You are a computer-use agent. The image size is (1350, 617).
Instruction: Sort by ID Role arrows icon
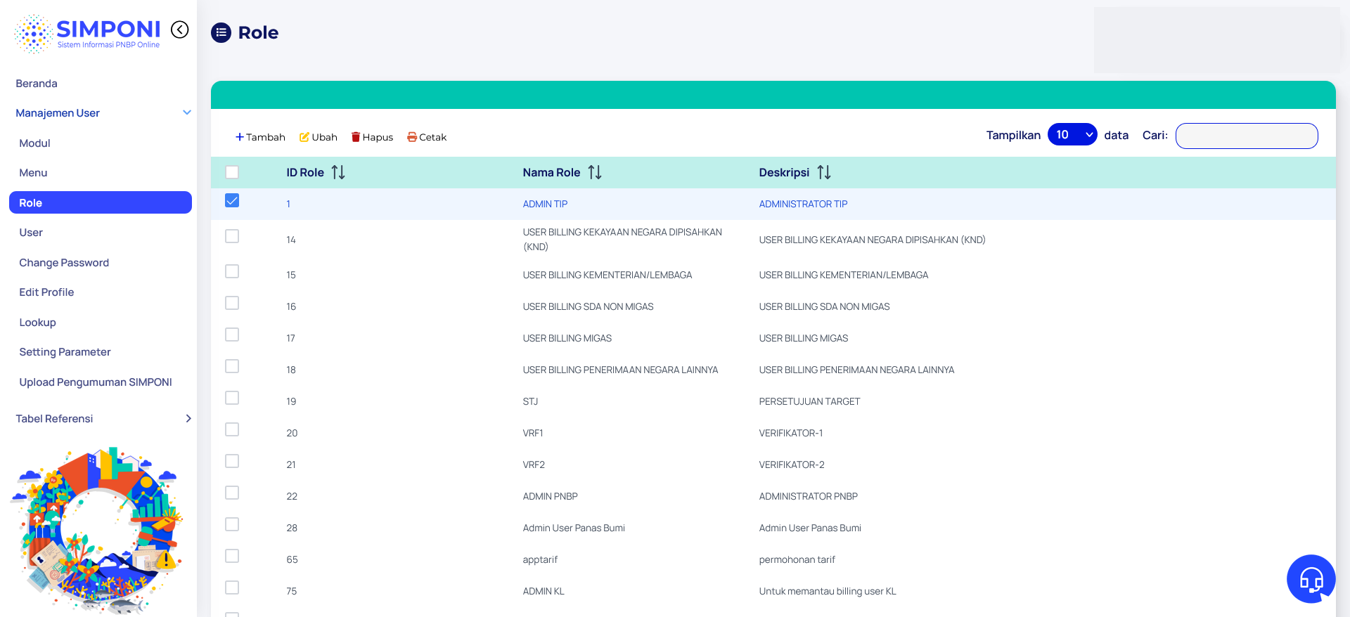click(338, 172)
